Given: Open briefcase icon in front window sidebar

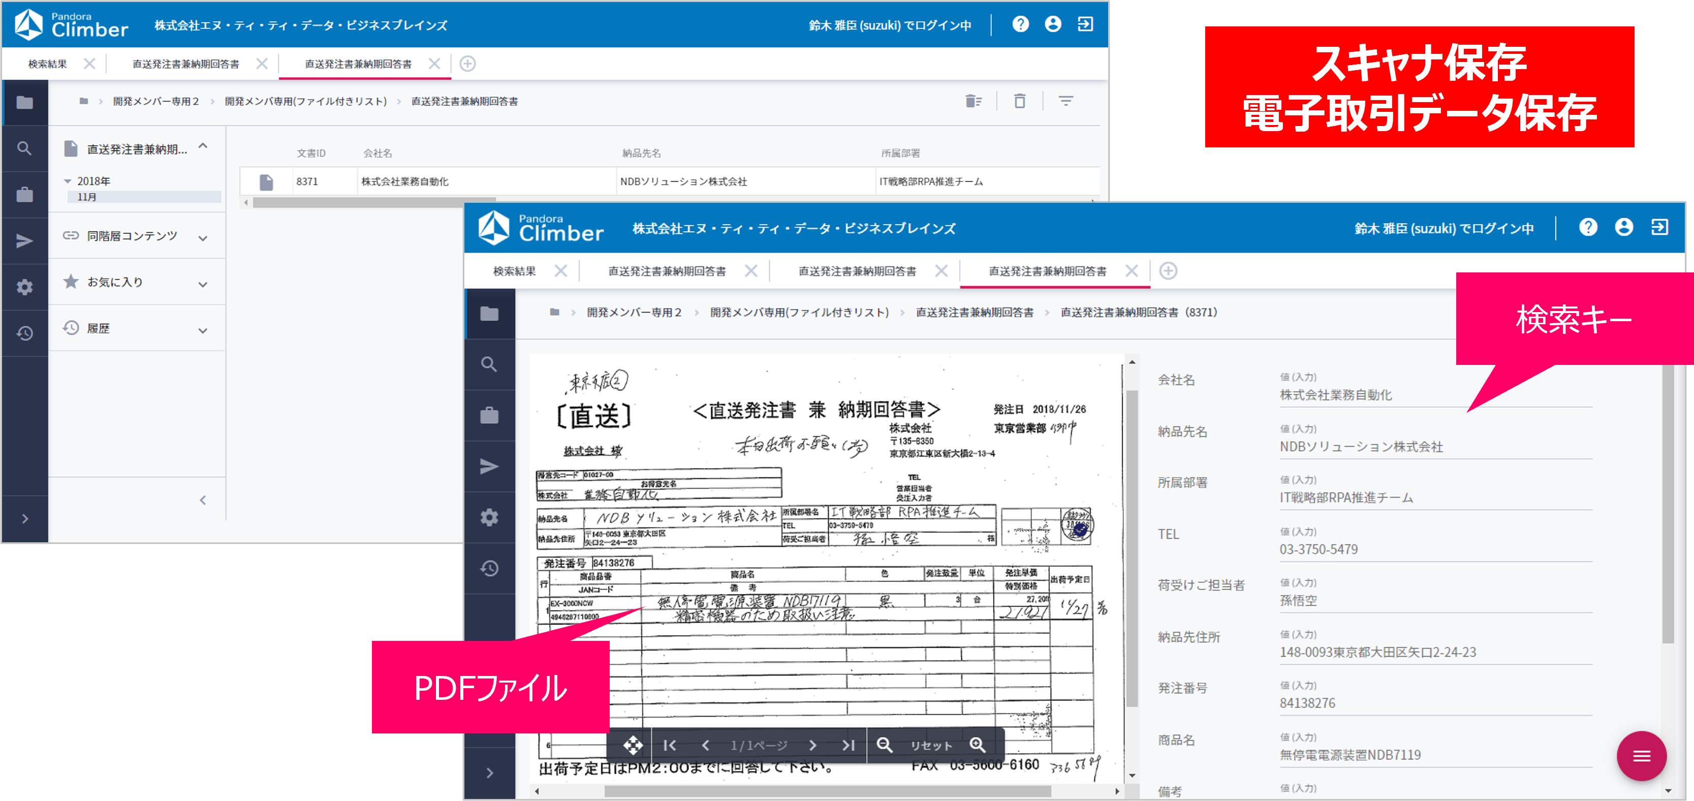Looking at the screenshot, I should click(489, 416).
